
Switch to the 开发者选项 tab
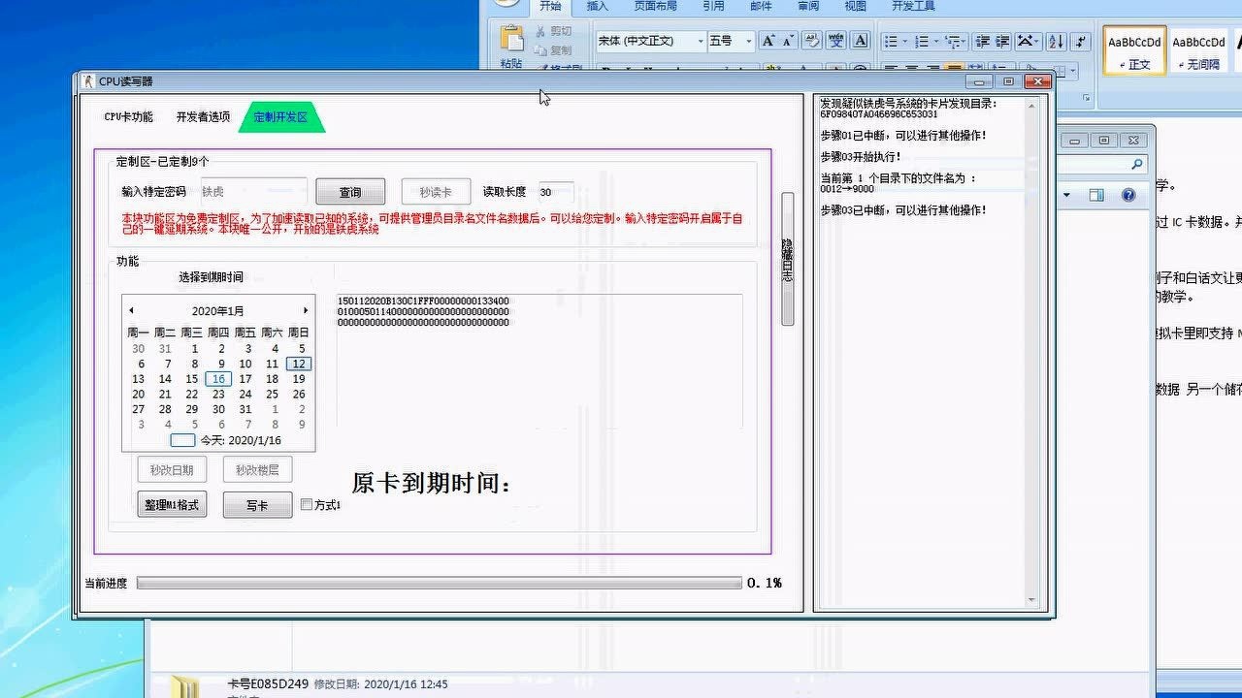[203, 116]
